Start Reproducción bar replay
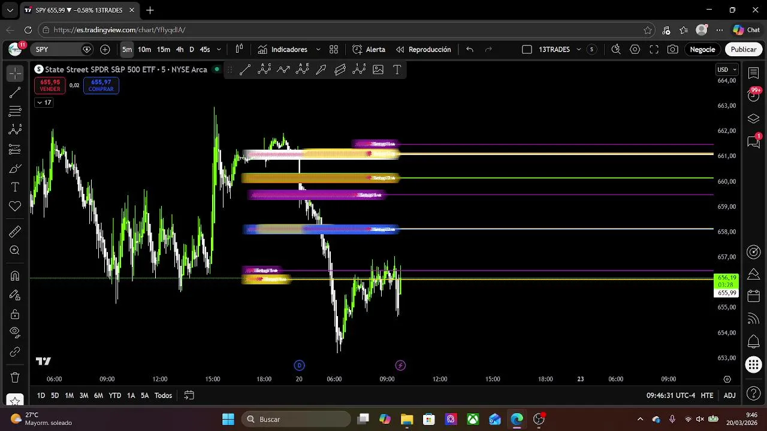The width and height of the screenshot is (767, 431). 423,50
